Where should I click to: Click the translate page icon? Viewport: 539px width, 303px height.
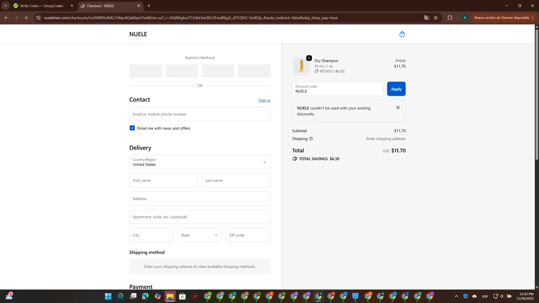[427, 18]
